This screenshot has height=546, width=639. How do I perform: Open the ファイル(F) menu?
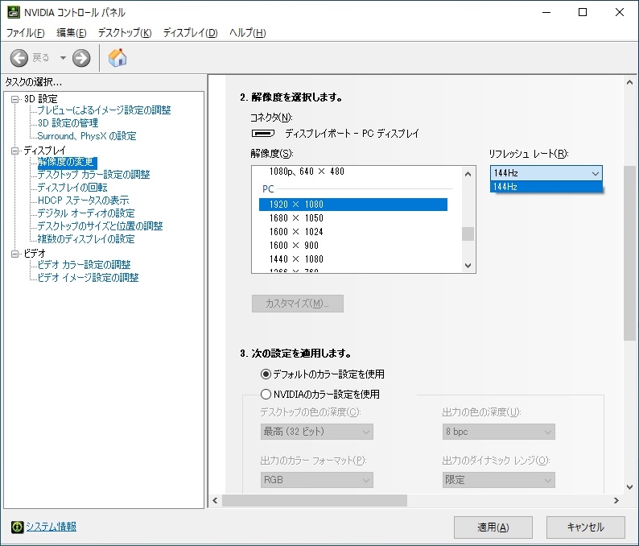25,33
